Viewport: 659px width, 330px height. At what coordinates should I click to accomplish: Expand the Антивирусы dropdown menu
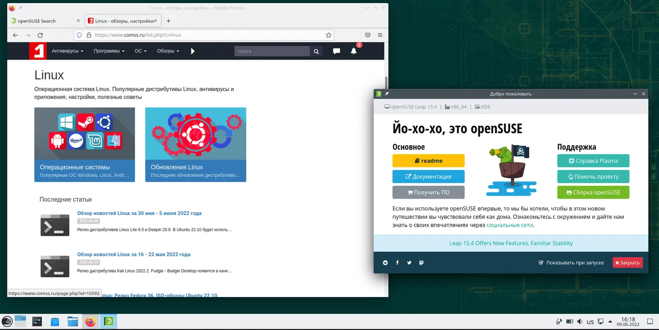tap(68, 51)
